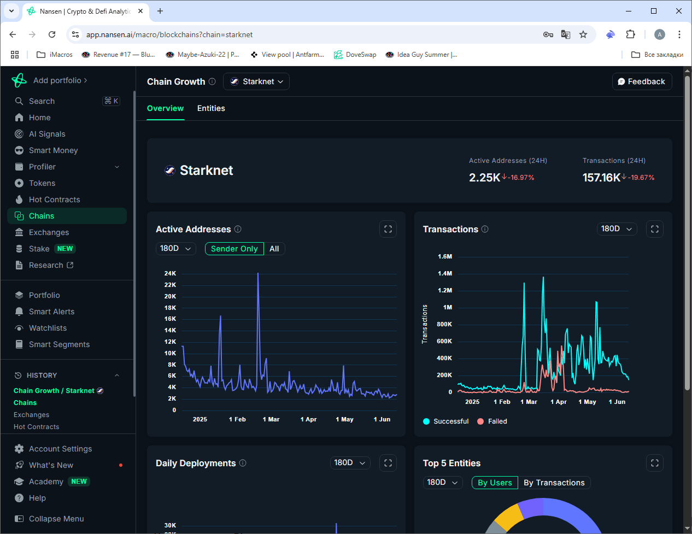Click the Chain Growth info icon
The image size is (692, 534).
(212, 81)
